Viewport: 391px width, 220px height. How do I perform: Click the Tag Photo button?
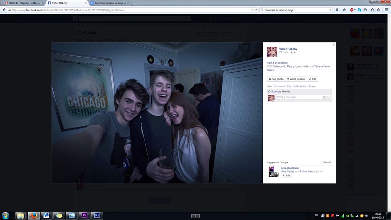click(x=276, y=79)
